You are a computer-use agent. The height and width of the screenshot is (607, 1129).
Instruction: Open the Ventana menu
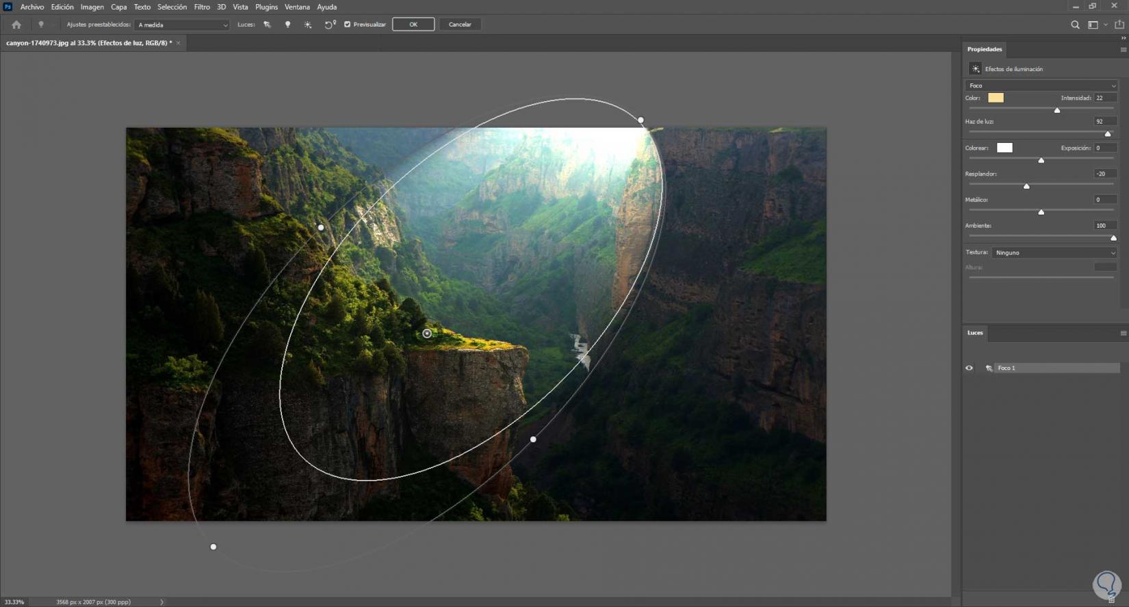(297, 7)
